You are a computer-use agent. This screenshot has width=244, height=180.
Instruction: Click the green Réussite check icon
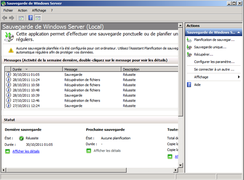coord(21,138)
